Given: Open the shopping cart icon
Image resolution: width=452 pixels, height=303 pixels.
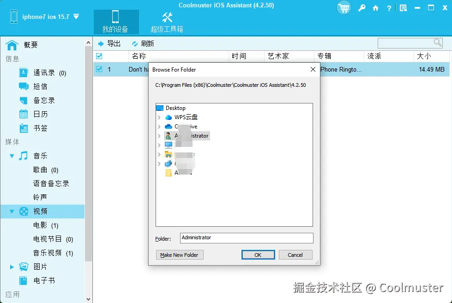Looking at the screenshot, I should [x=344, y=7].
